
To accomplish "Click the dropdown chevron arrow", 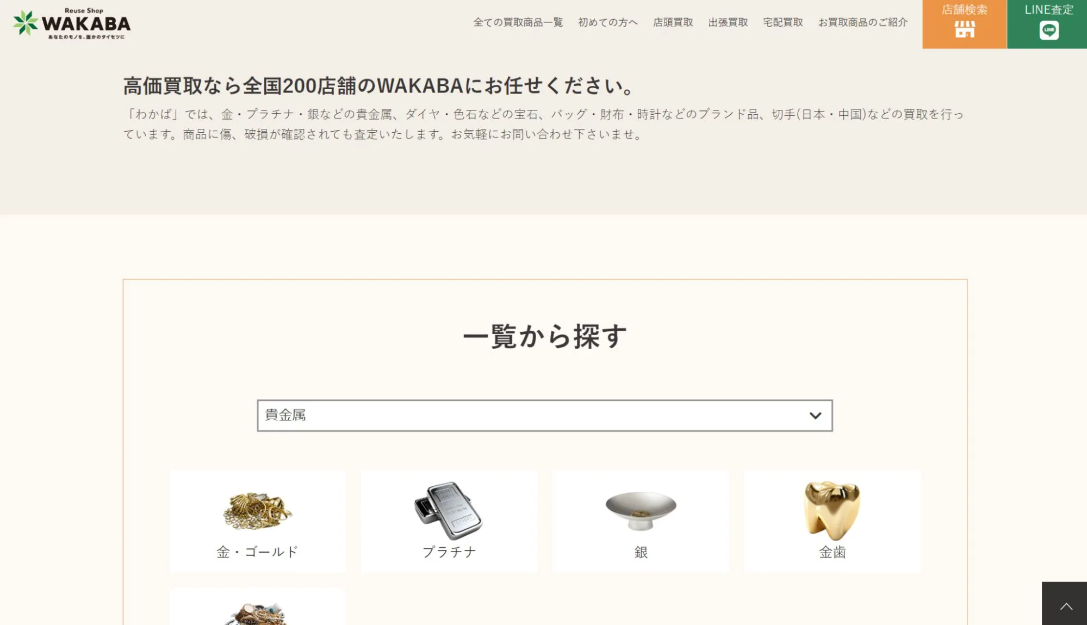I will tap(815, 416).
